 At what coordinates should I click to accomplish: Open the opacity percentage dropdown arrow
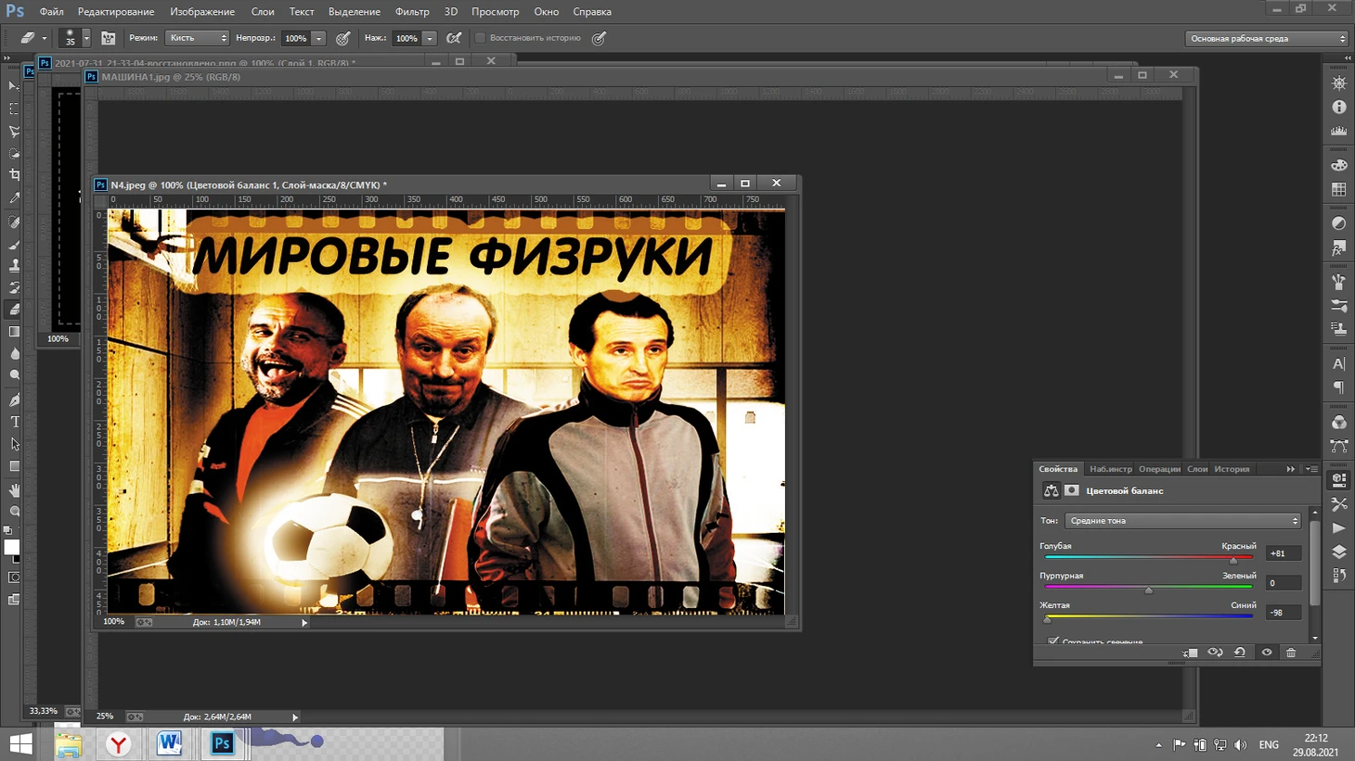tap(318, 38)
